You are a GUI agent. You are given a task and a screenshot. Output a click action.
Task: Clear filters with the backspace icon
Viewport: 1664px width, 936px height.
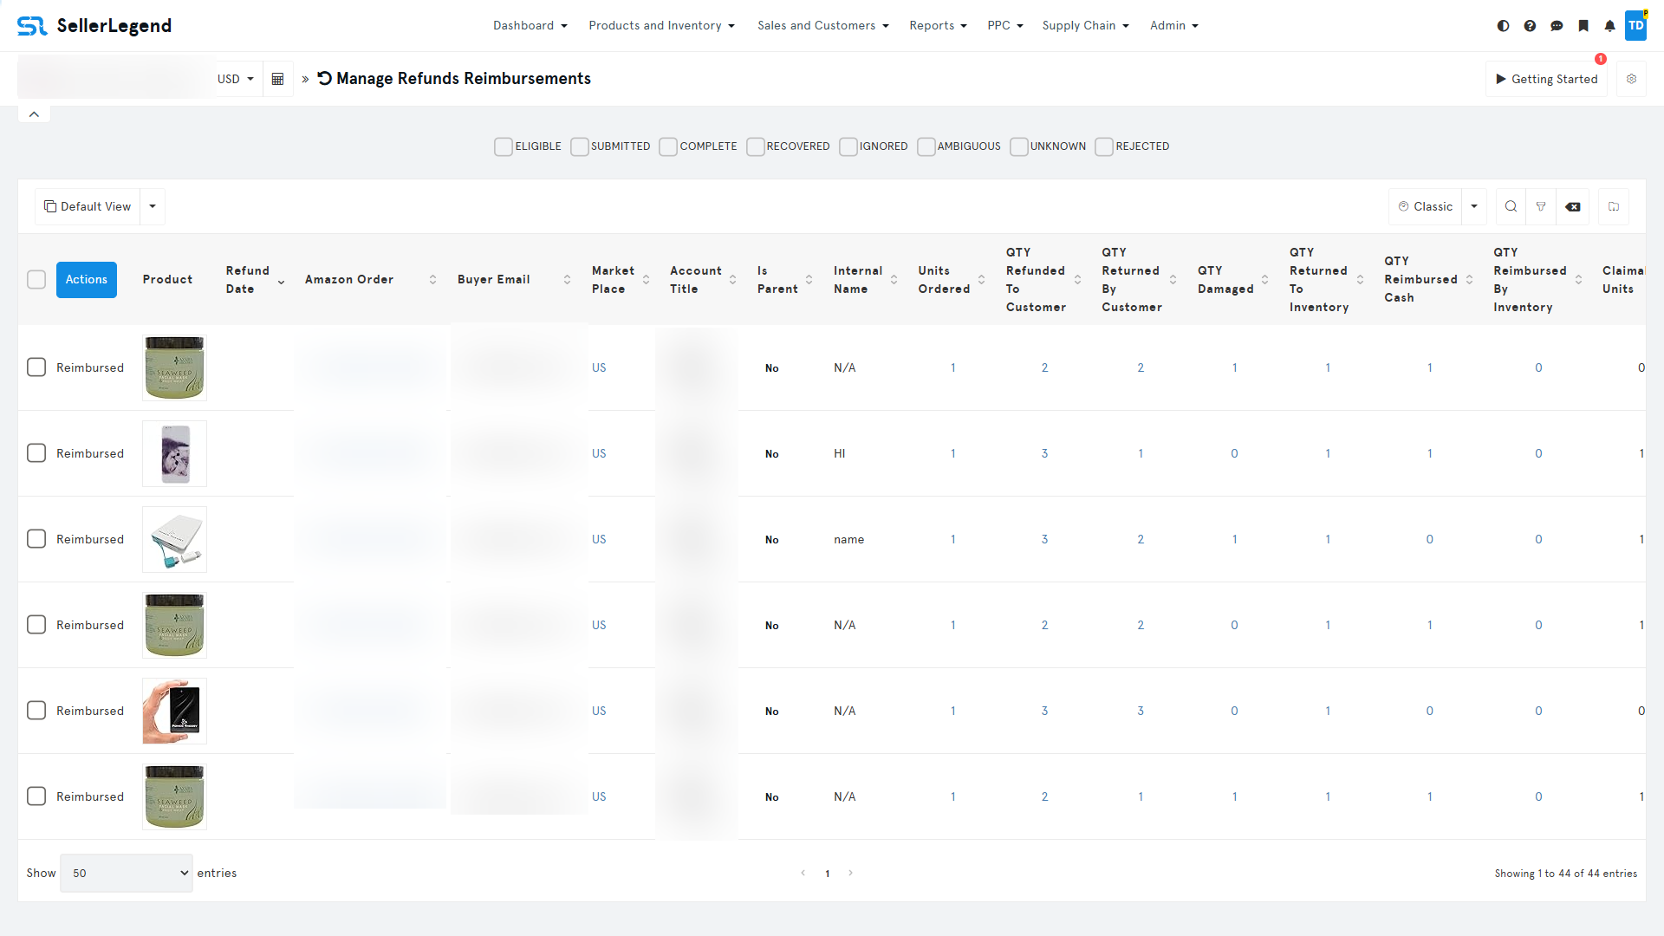point(1573,206)
